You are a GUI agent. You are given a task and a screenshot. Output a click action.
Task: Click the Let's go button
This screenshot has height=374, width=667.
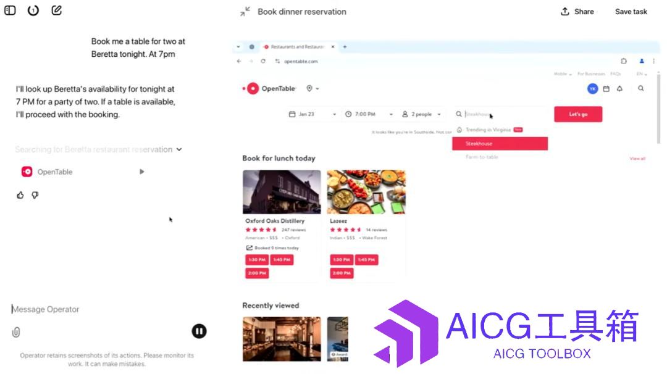click(577, 114)
